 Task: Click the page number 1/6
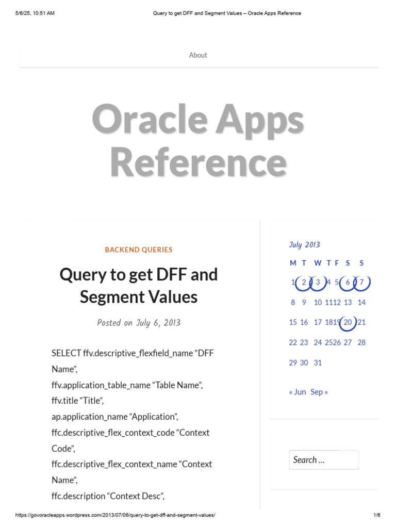[377, 515]
